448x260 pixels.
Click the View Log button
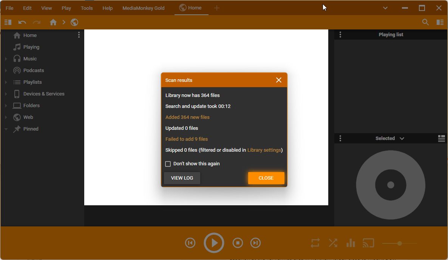tap(182, 178)
